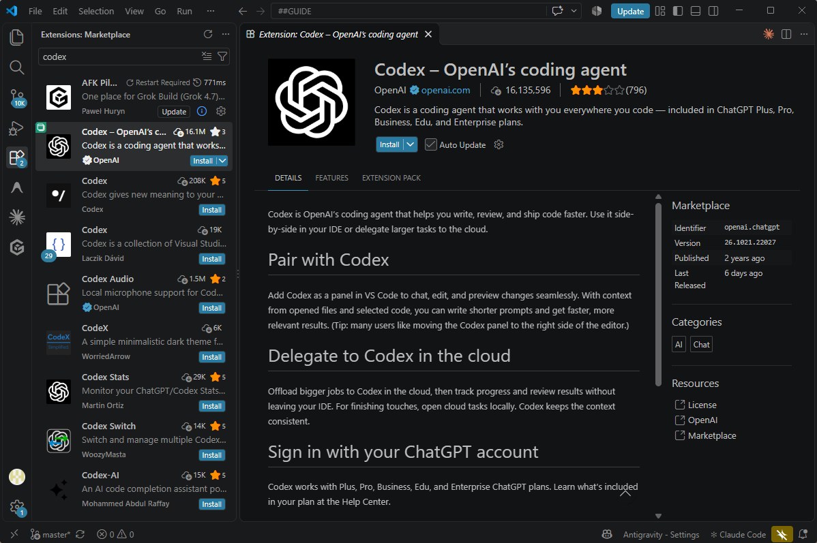Image resolution: width=817 pixels, height=543 pixels.
Task: Refresh the extensions marketplace list
Action: point(208,34)
